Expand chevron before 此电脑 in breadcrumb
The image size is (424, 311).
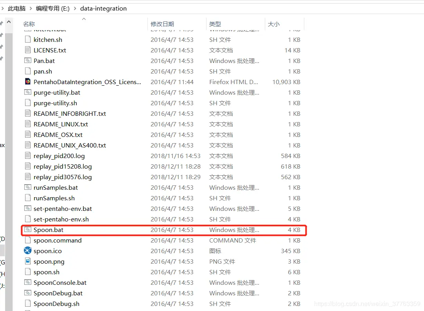pos(2,8)
